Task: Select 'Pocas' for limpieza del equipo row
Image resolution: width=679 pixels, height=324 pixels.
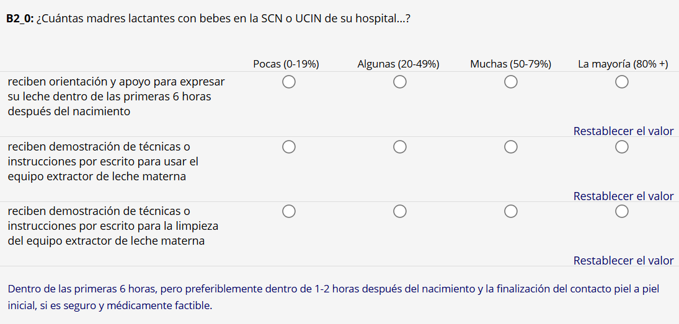Action: (288, 212)
